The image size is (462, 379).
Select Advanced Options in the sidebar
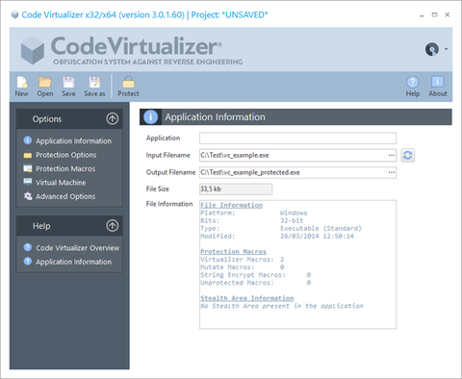(65, 196)
